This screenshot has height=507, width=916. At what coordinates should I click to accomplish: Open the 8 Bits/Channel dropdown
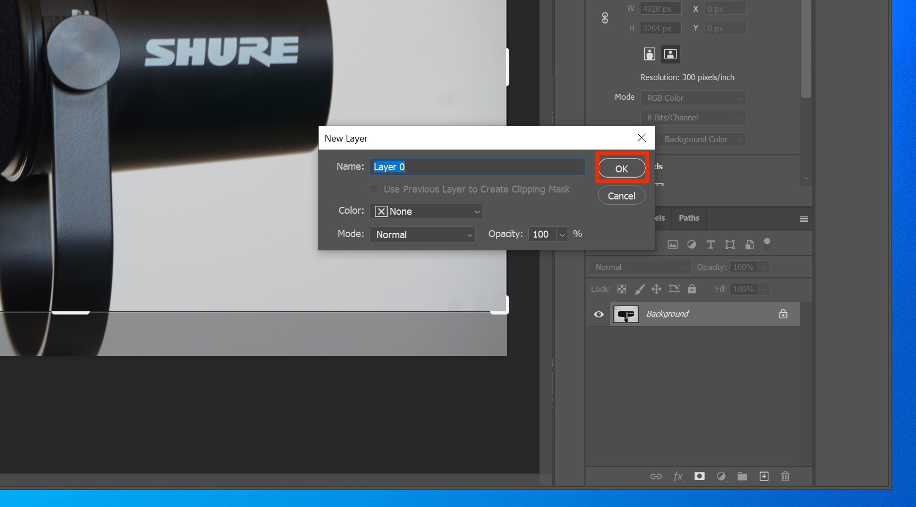693,118
